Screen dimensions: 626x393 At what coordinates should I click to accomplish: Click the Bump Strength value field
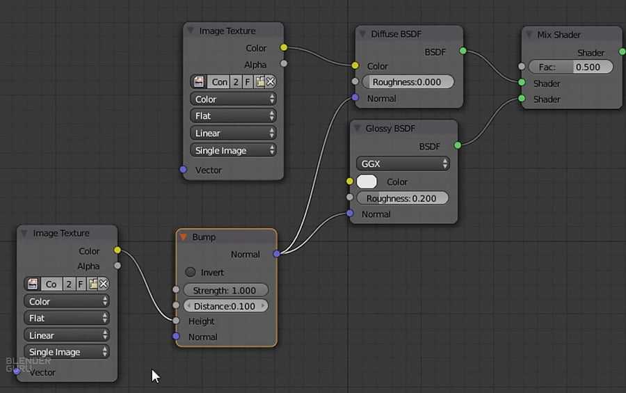click(x=225, y=290)
